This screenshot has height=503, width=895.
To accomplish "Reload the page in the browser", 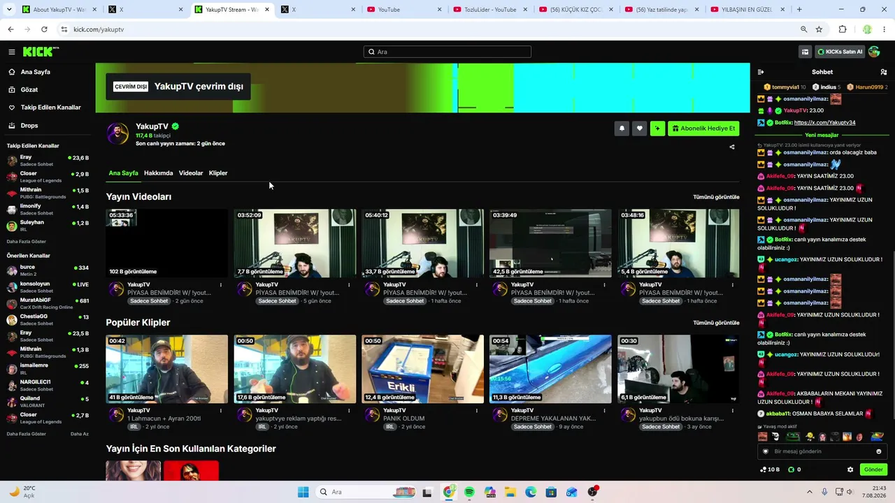I will tap(44, 29).
